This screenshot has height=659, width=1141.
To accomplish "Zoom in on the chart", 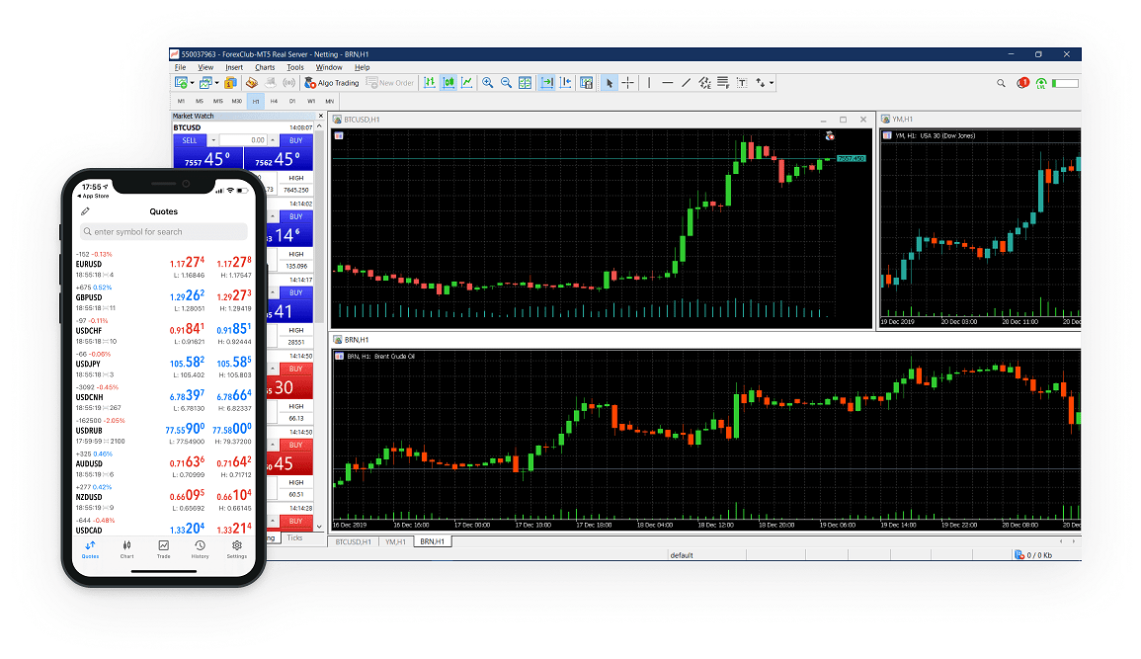I will [488, 82].
